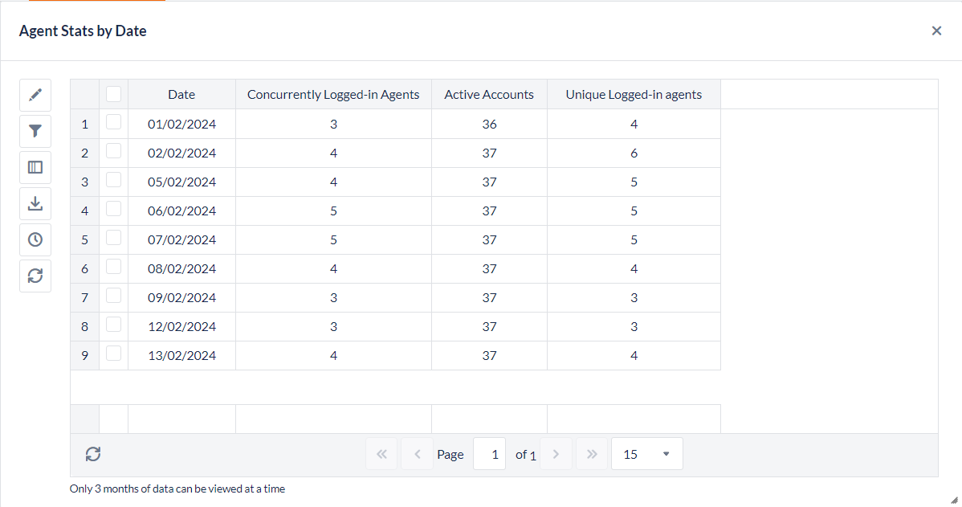The height and width of the screenshot is (507, 962).
Task: Toggle the select-all checkbox in the header
Action: click(113, 93)
